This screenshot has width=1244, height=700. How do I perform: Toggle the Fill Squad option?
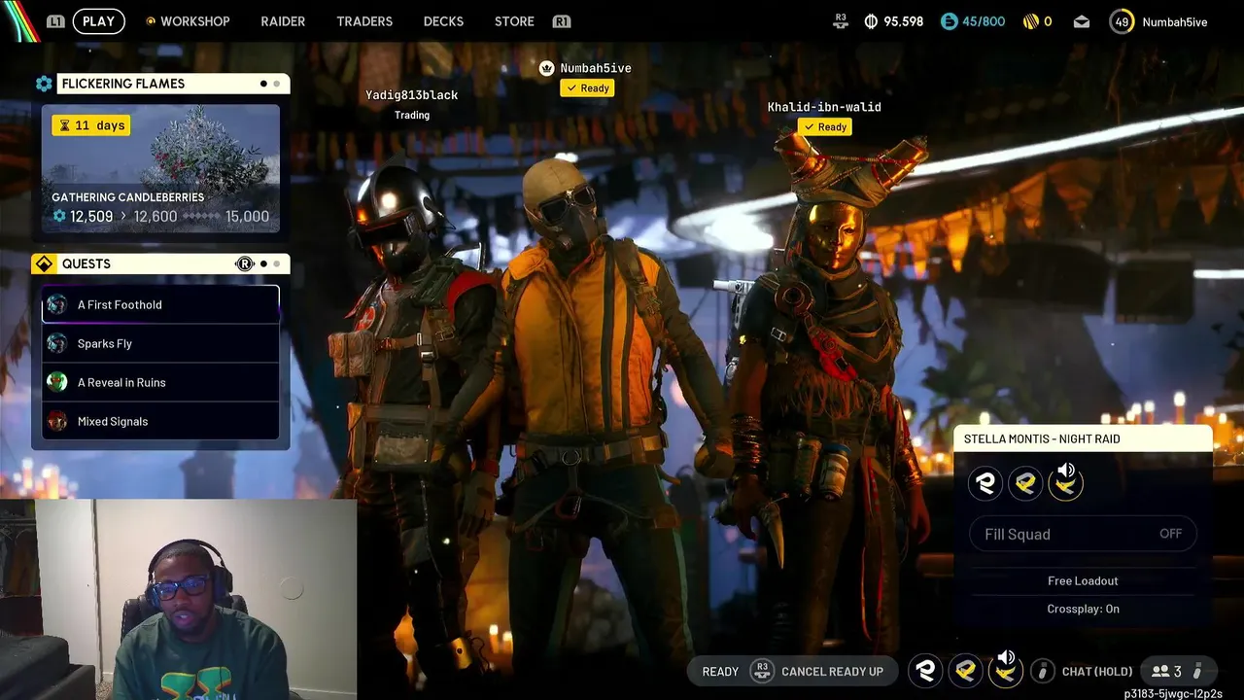point(1083,534)
